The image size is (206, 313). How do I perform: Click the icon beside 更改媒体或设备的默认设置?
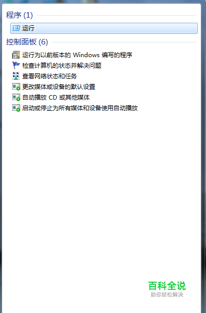click(16, 86)
